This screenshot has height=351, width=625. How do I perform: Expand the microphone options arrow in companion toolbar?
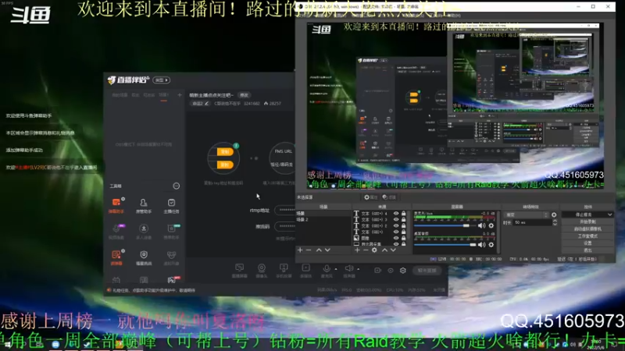(336, 269)
